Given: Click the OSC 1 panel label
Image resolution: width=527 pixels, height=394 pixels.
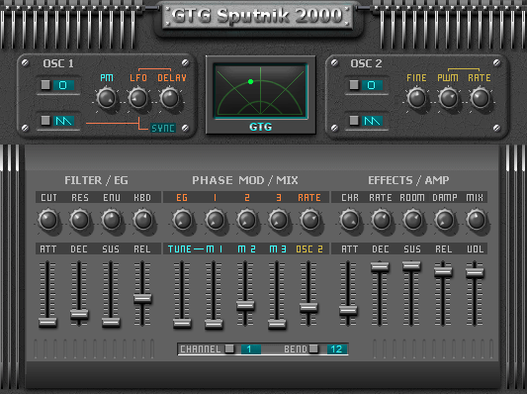Looking at the screenshot, I should tap(58, 63).
